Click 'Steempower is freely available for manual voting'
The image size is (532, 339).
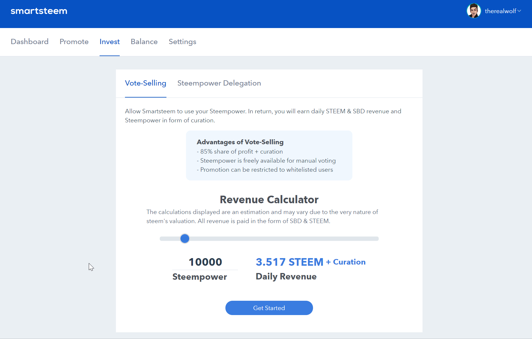[266, 161]
